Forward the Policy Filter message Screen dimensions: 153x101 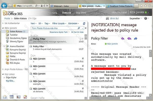[136, 39]
